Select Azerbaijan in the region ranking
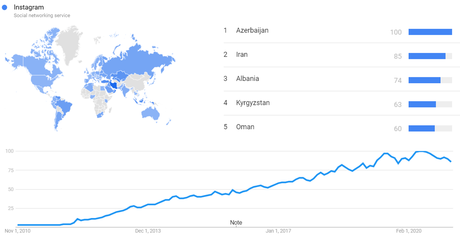Image resolution: width=460 pixels, height=241 pixels. tap(252, 30)
